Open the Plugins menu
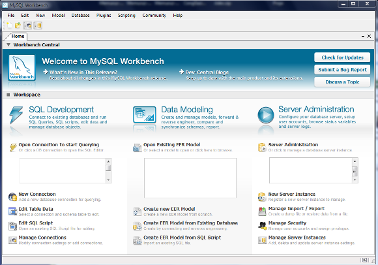Screen dimensions: 378x265 click(104, 16)
